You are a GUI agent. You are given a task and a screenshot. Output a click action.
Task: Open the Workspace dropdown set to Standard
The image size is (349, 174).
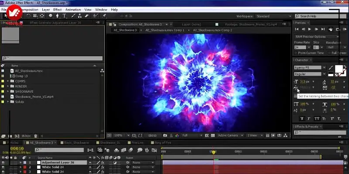[x=274, y=16]
